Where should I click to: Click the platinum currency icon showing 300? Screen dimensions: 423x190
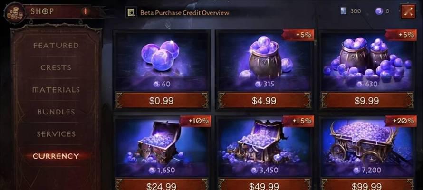click(x=344, y=11)
